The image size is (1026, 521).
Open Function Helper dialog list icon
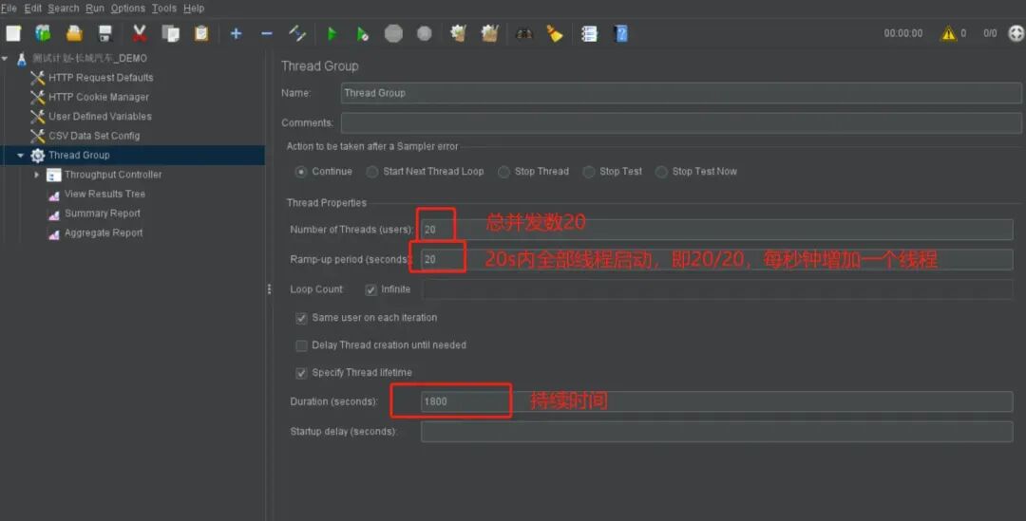point(589,33)
